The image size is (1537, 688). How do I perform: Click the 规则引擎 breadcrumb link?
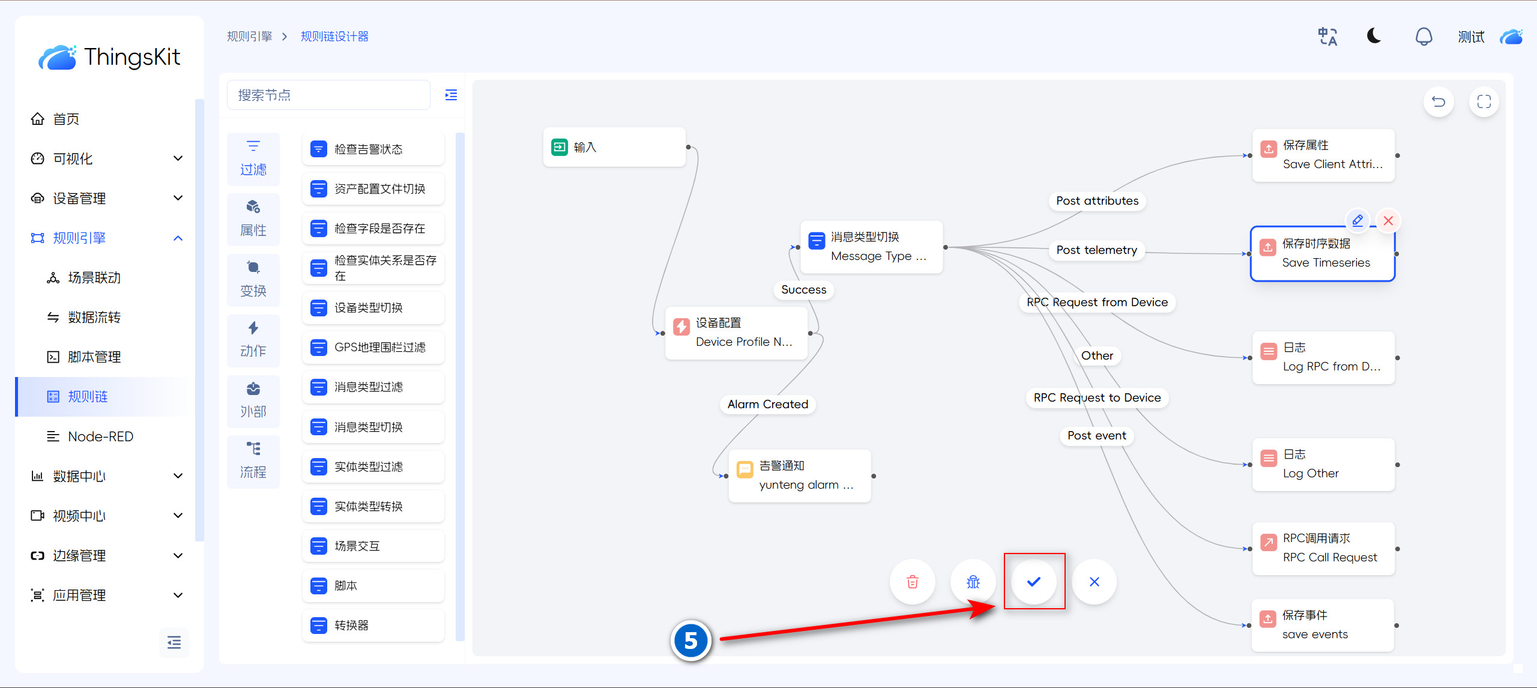[249, 37]
